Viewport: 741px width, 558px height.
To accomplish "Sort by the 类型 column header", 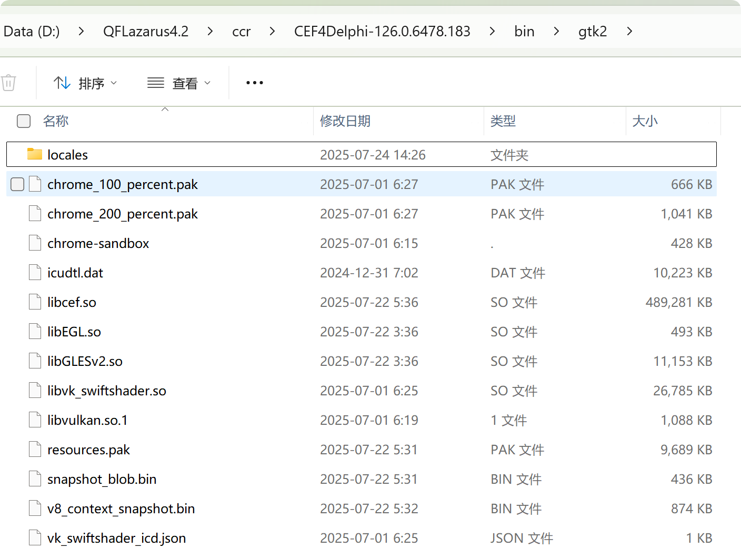I will (x=503, y=121).
